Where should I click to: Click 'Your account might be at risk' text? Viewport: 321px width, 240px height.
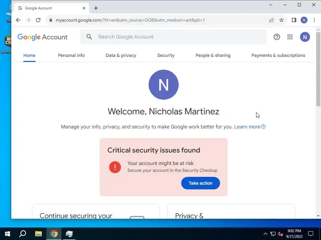click(160, 163)
